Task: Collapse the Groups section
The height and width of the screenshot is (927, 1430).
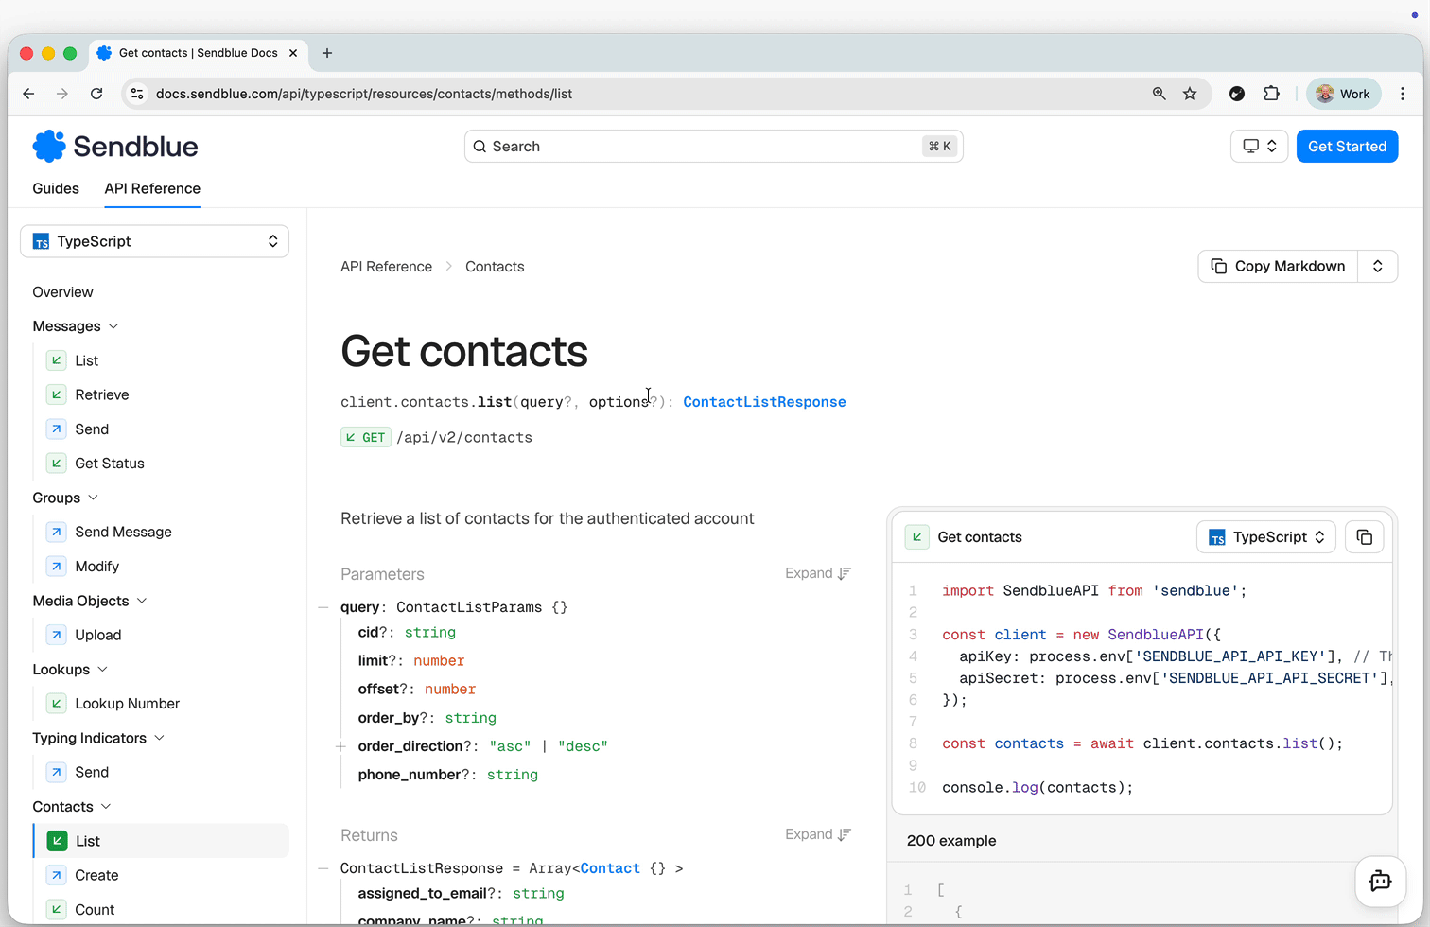Action: coord(93,498)
